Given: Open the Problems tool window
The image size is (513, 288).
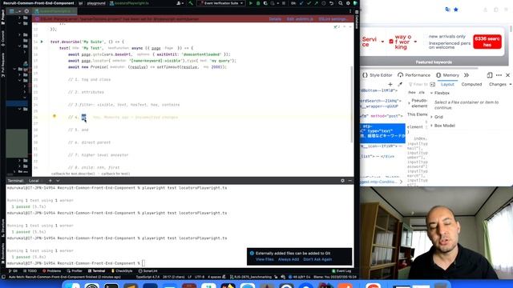Looking at the screenshot, I should [51, 271].
